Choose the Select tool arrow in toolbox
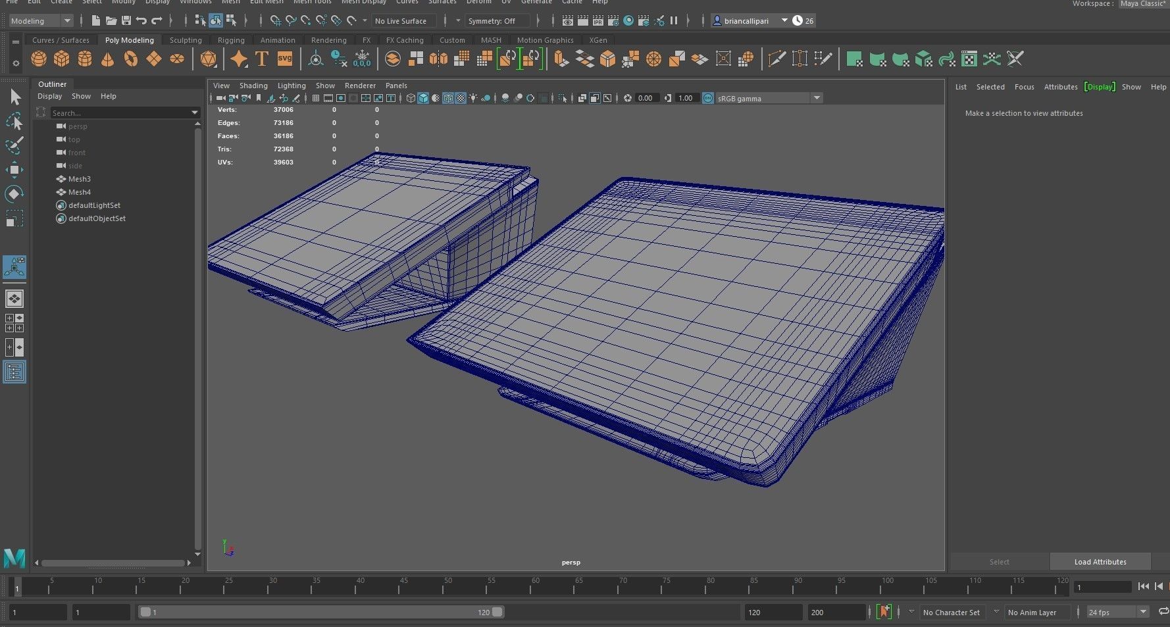 point(14,97)
